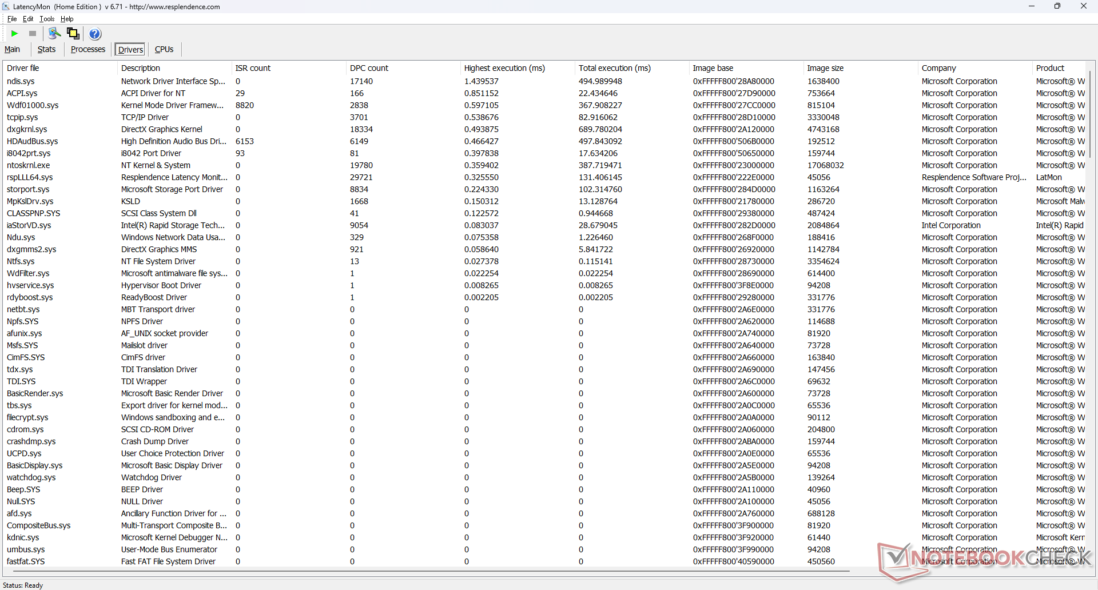This screenshot has width=1098, height=590.
Task: Select the rspLLL64.sys driver entry
Action: (30, 177)
